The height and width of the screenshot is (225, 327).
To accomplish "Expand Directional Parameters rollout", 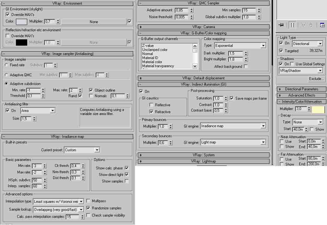I will tap(302, 89).
